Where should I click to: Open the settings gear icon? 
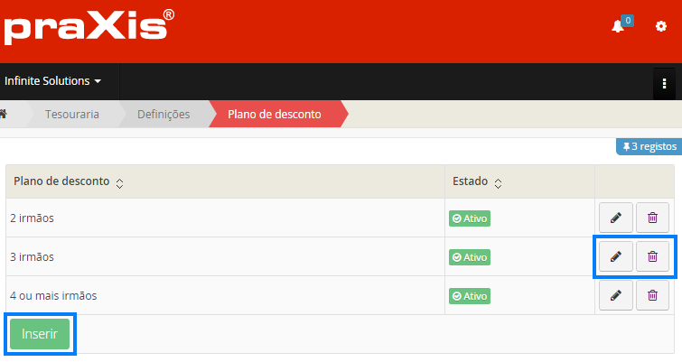661,26
